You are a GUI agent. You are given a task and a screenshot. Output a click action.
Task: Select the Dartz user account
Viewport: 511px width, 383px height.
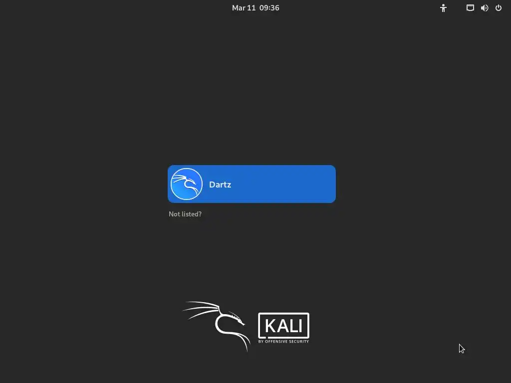coord(252,184)
